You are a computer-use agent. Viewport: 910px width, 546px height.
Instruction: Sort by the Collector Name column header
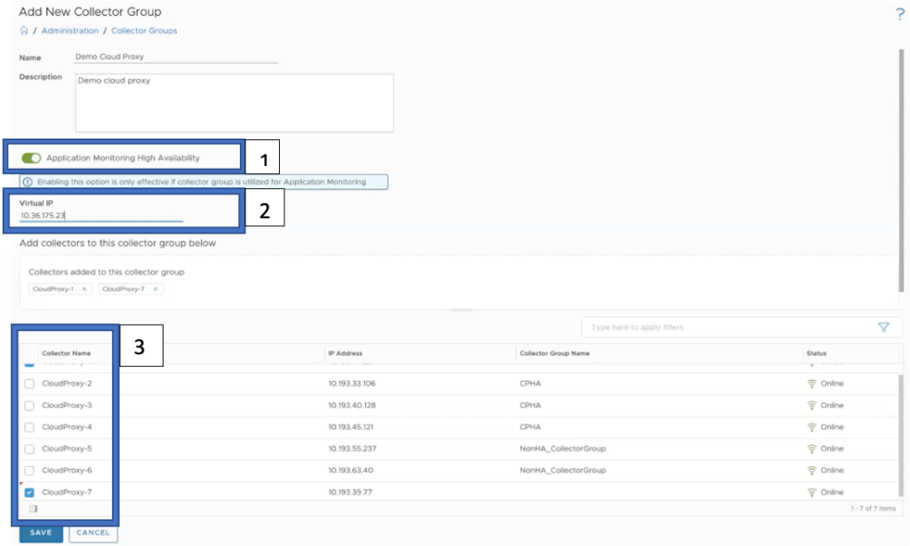66,353
